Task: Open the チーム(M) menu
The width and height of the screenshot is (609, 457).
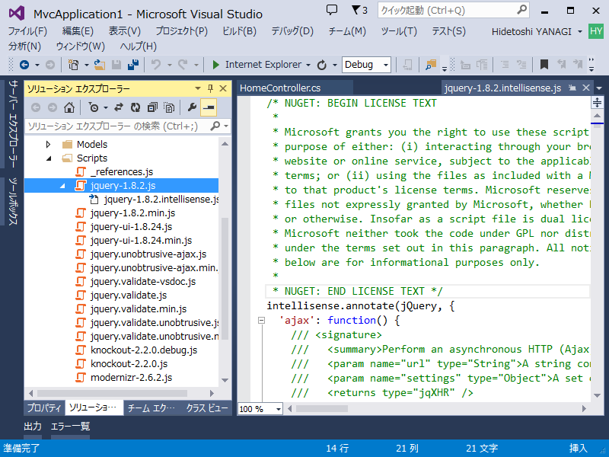Action: 347,31
